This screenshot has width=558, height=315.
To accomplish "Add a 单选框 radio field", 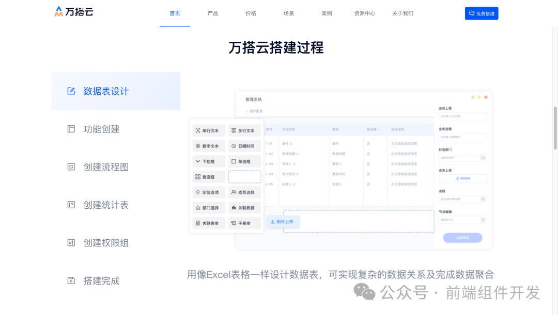I will 244,161.
